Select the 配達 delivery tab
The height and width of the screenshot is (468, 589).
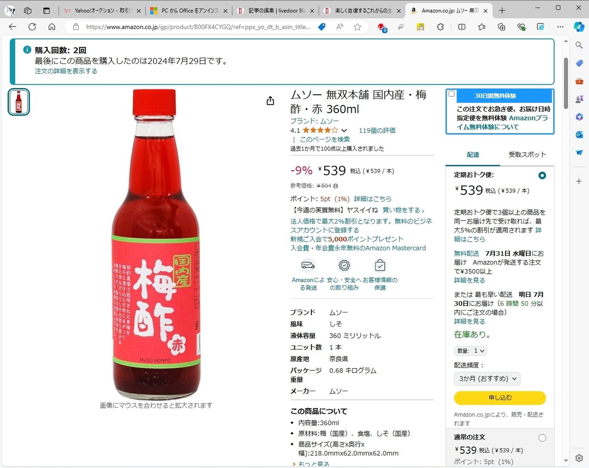tap(473, 155)
